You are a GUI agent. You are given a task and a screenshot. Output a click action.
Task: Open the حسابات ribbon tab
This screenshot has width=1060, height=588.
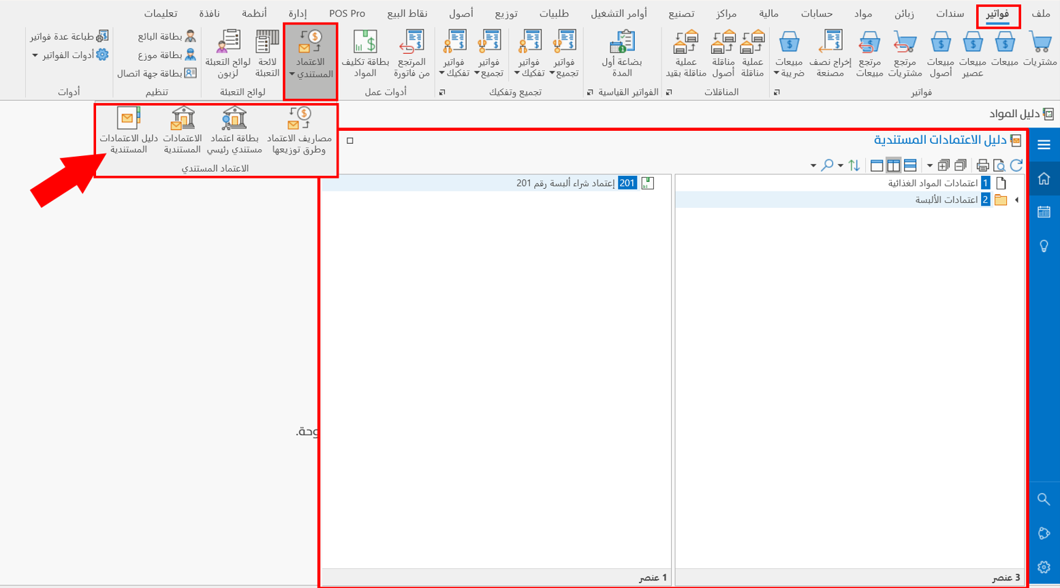point(817,14)
